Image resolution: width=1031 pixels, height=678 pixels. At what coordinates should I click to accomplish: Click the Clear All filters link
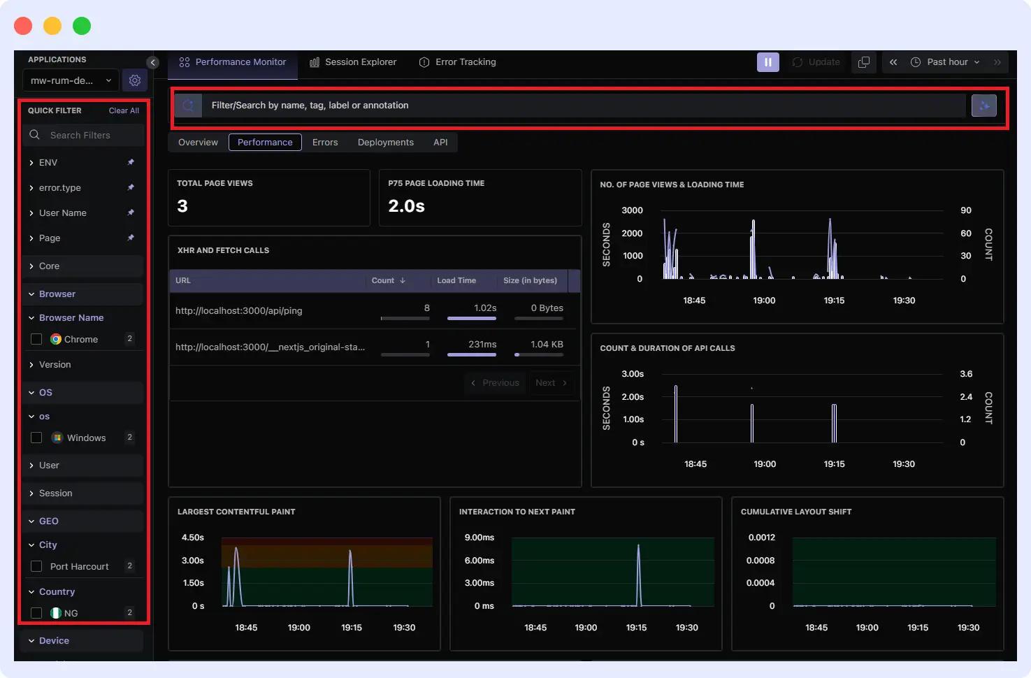pos(123,110)
